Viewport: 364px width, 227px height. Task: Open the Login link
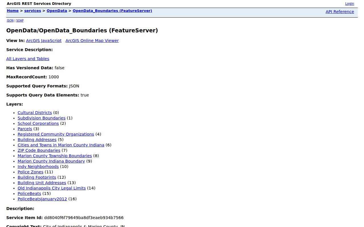pyautogui.click(x=349, y=4)
